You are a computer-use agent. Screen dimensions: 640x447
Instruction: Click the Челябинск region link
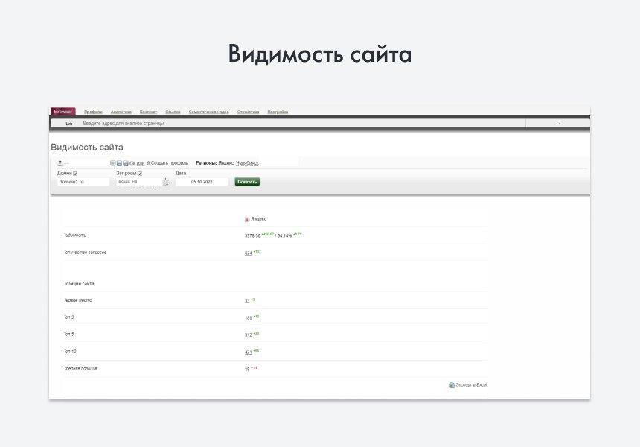[247, 163]
